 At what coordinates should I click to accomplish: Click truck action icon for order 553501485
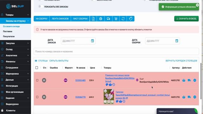[x=189, y=80]
